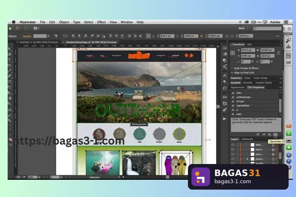Viewport: 296px width, 197px height.
Task: Open the Actions play icon in dock
Action: point(224,119)
